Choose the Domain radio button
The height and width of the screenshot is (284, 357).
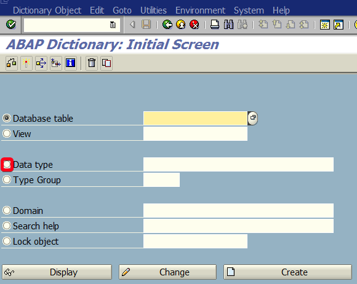pos(7,210)
